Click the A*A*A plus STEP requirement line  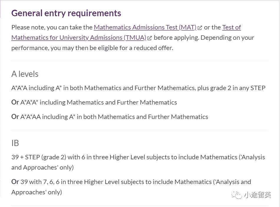139,88
